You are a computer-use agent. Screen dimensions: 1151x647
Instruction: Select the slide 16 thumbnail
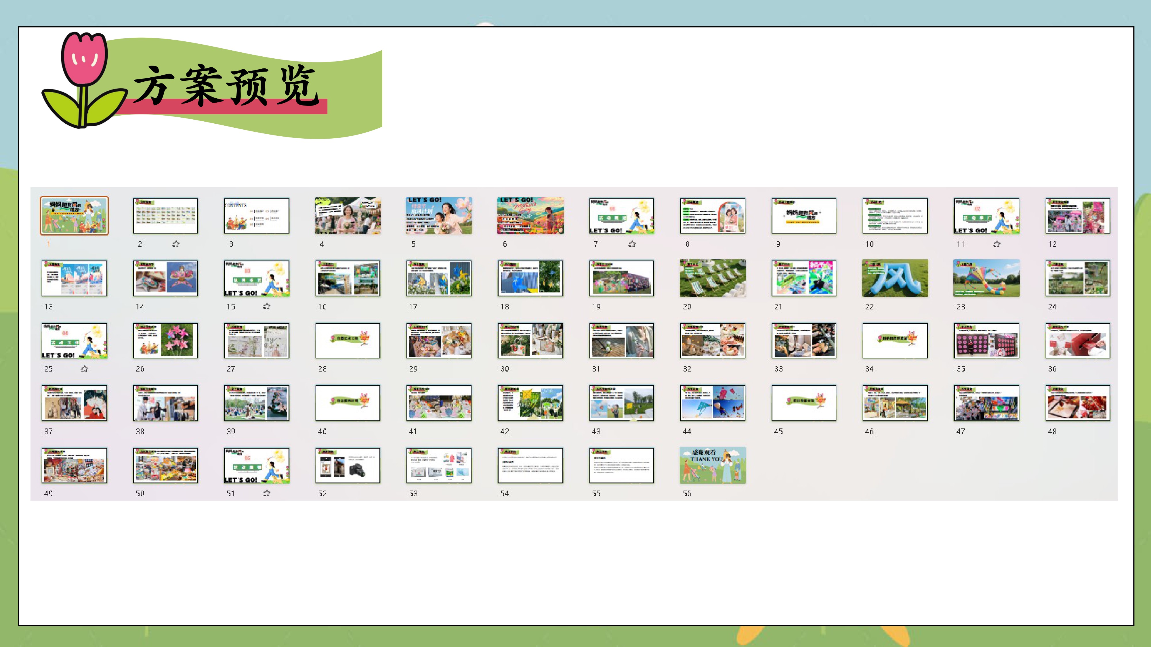[x=348, y=278]
